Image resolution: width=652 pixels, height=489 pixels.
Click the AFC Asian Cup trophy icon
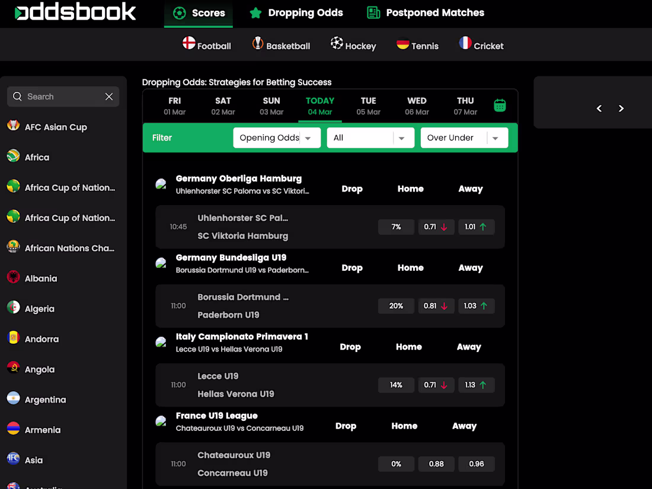pyautogui.click(x=13, y=125)
